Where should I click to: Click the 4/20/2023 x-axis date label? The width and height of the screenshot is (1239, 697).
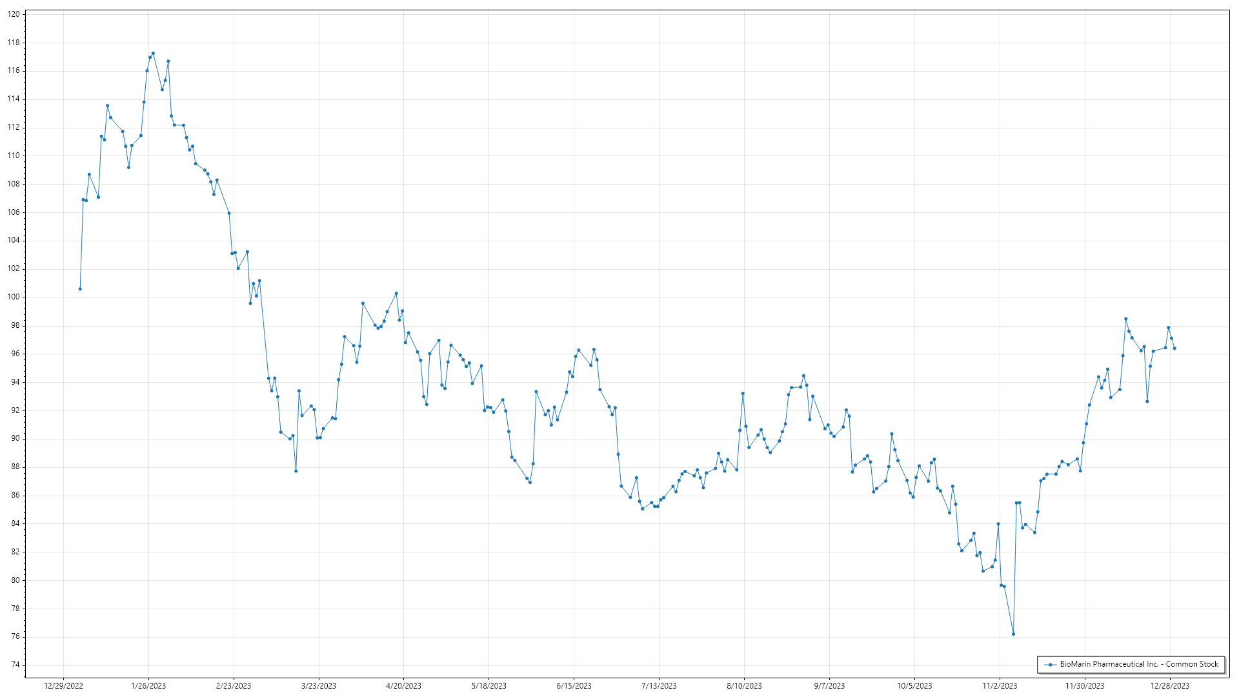403,686
